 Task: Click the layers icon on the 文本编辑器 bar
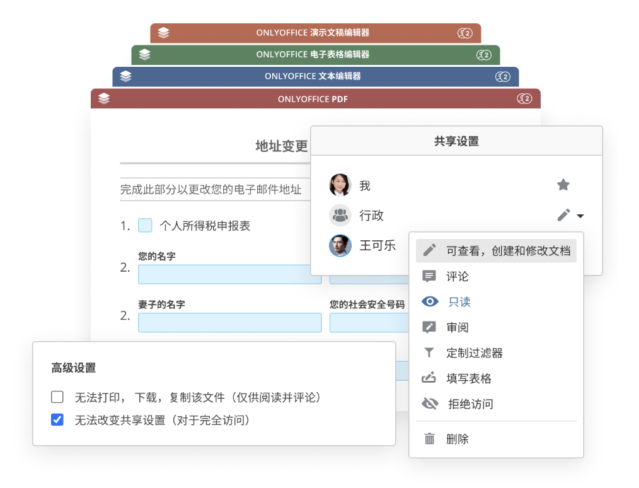click(x=125, y=76)
